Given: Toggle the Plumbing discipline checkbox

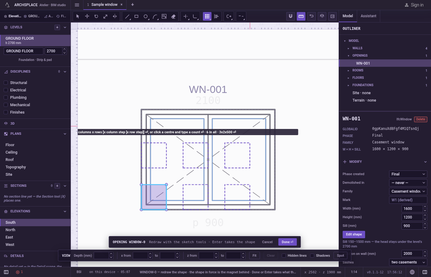Looking at the screenshot, I should click(x=6, y=98).
